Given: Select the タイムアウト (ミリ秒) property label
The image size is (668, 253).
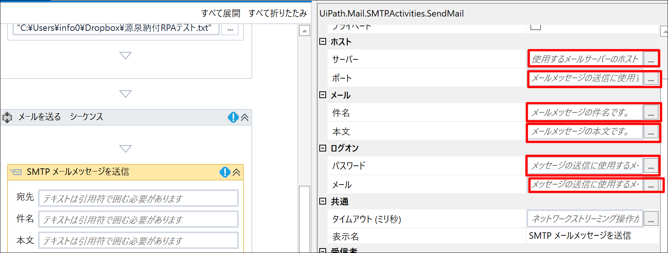Looking at the screenshot, I should [366, 219].
